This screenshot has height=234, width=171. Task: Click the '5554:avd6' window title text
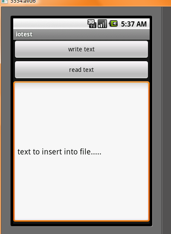[23, 1]
